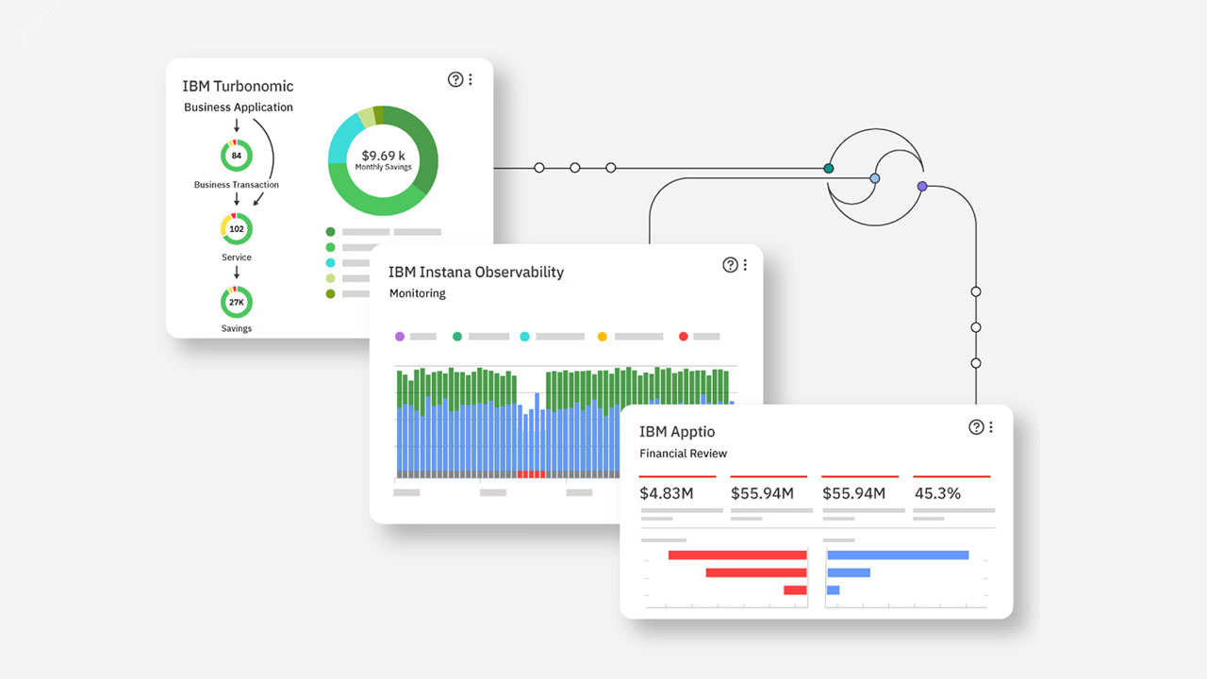Click the dark green Turbonomic legend dot

coord(330,231)
